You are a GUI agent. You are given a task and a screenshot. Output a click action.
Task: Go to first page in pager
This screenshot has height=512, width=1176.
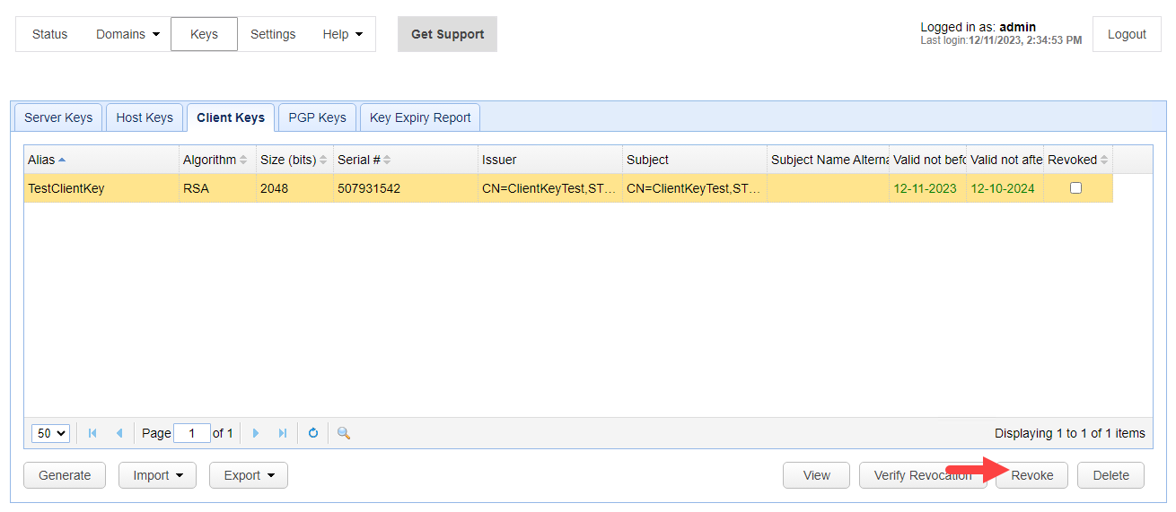tap(92, 433)
